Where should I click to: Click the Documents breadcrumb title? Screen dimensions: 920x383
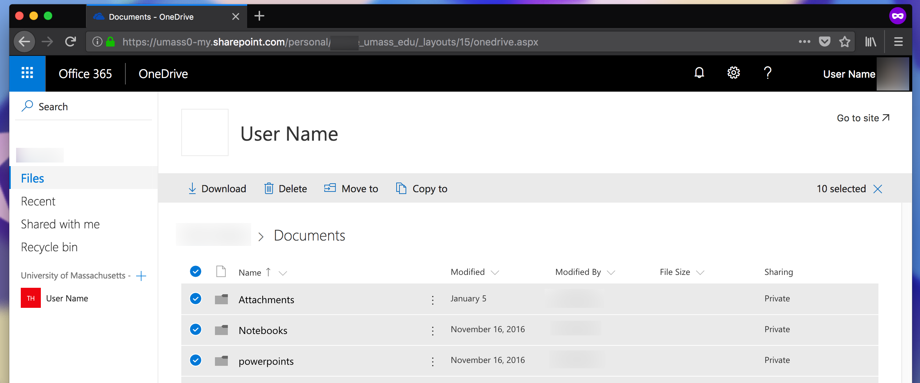point(310,236)
